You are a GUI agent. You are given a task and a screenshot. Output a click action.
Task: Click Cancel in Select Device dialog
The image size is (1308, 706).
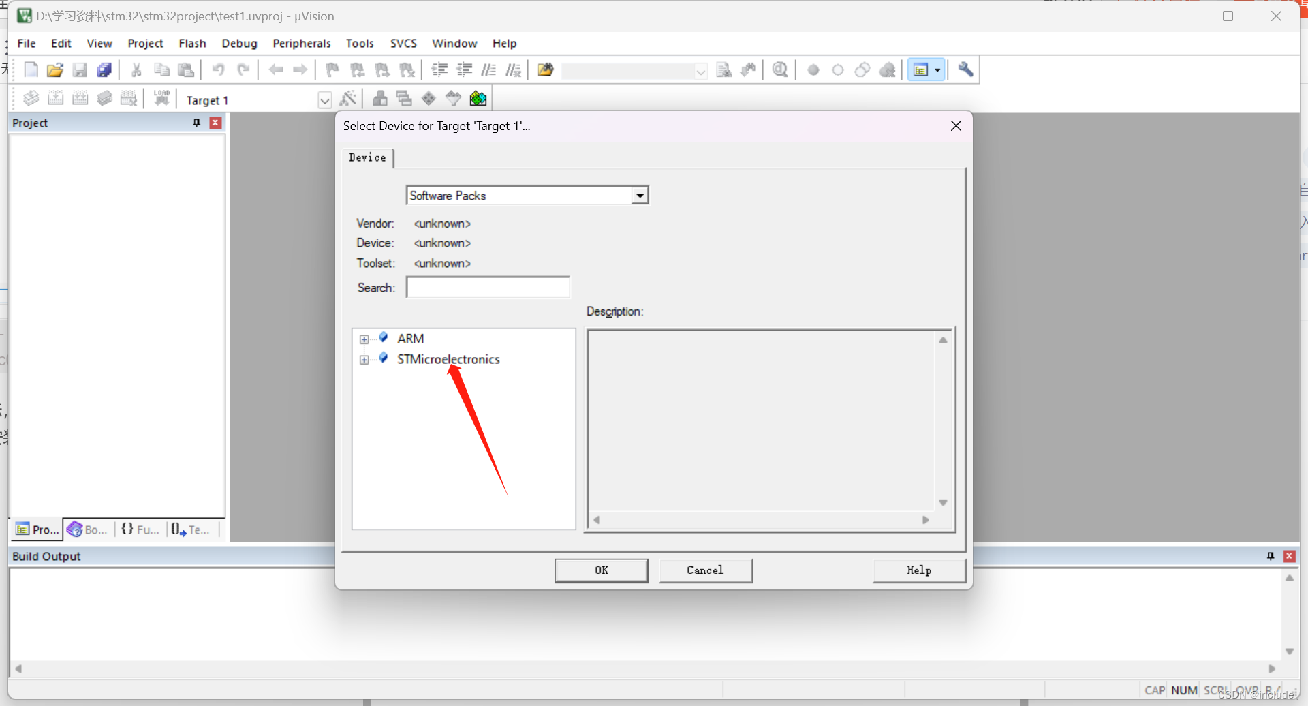[x=705, y=570]
